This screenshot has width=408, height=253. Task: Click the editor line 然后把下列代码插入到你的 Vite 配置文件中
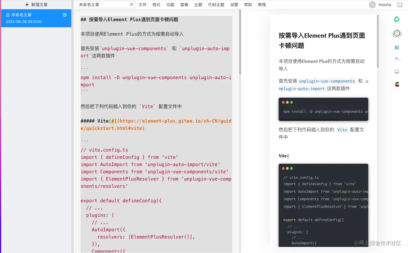point(131,107)
